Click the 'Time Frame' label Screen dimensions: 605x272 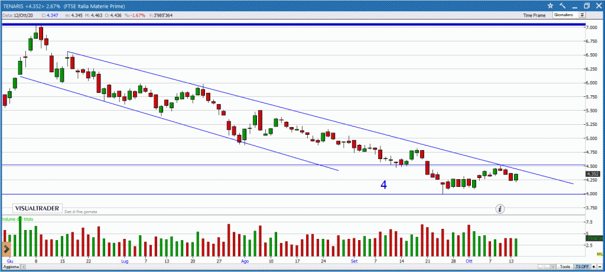click(534, 15)
